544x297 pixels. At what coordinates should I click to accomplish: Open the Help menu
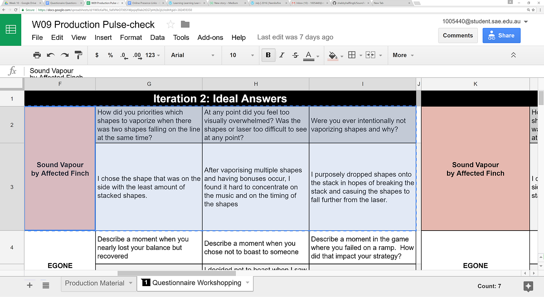coord(238,38)
